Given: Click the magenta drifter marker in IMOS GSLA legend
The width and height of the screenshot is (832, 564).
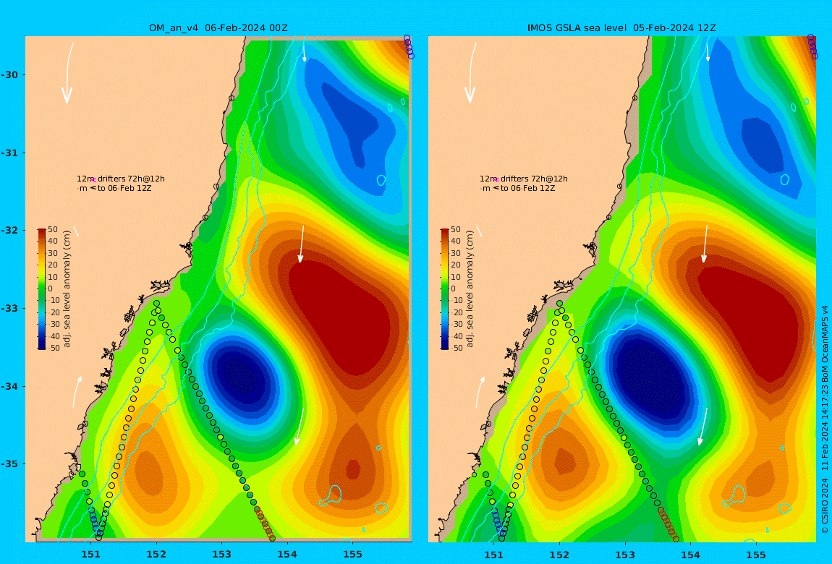Looking at the screenshot, I should 496,180.
